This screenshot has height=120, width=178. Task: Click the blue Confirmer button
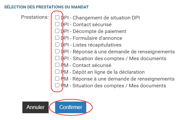[x=71, y=107]
